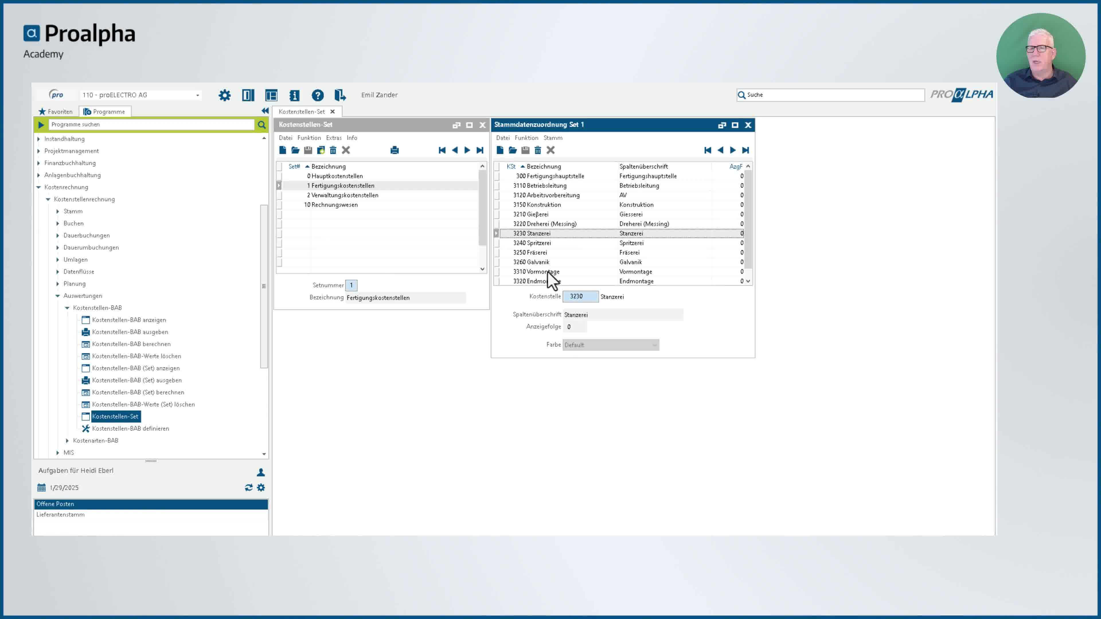
Task: Click the panel layout icon before the info icon
Action: [272, 95]
